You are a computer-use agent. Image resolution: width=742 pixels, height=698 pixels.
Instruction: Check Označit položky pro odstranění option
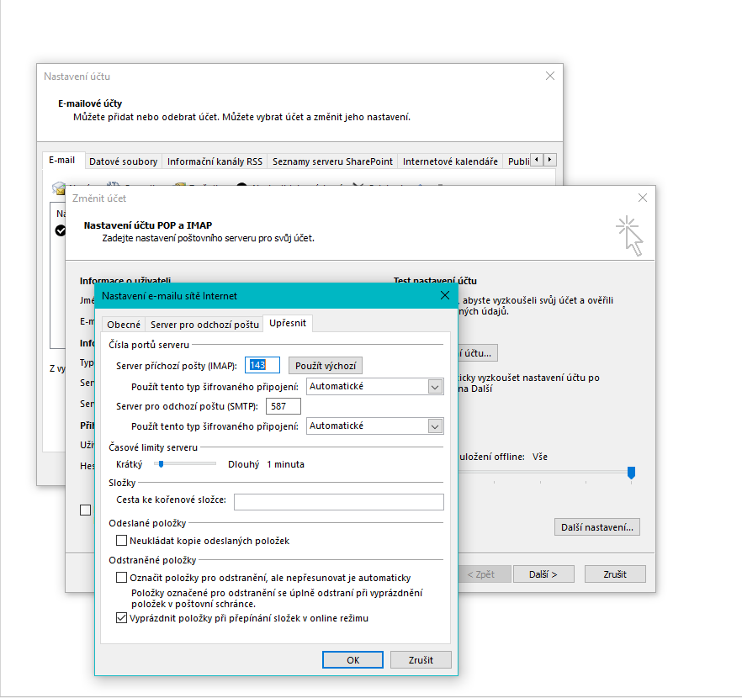point(122,578)
